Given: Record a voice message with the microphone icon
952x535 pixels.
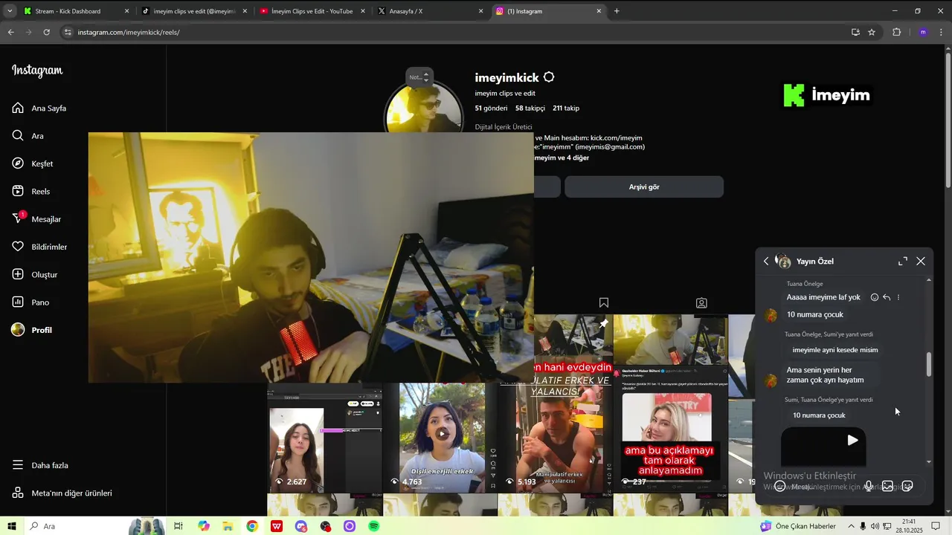Looking at the screenshot, I should pyautogui.click(x=868, y=486).
